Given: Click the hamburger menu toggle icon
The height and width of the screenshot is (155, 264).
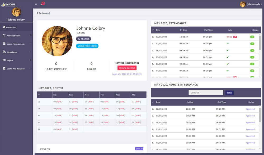Looking at the screenshot, I should (x=36, y=4).
